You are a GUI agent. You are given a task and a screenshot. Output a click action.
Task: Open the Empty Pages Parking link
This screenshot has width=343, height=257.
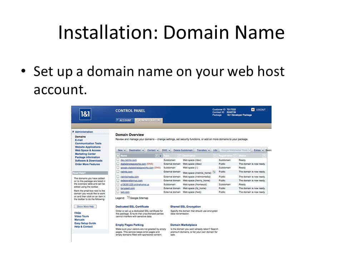[x=129, y=225]
